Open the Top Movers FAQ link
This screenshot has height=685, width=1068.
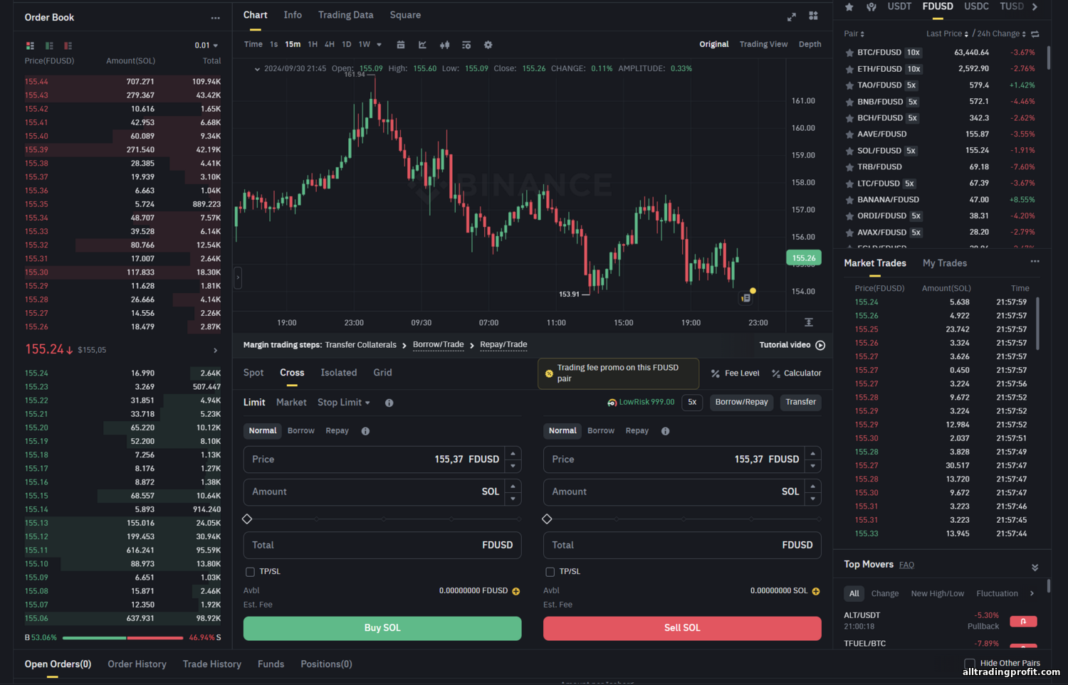[906, 565]
